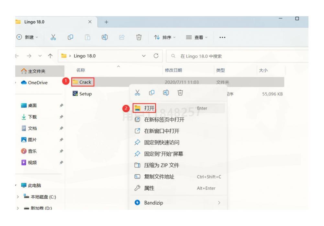Unpin 图片 using its pin icon
Image resolution: width=324 pixels, height=226 pixels.
pyautogui.click(x=61, y=140)
